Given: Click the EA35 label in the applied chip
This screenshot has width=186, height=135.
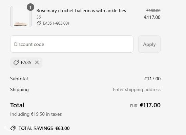Looking at the screenshot, I should click(x=26, y=62).
